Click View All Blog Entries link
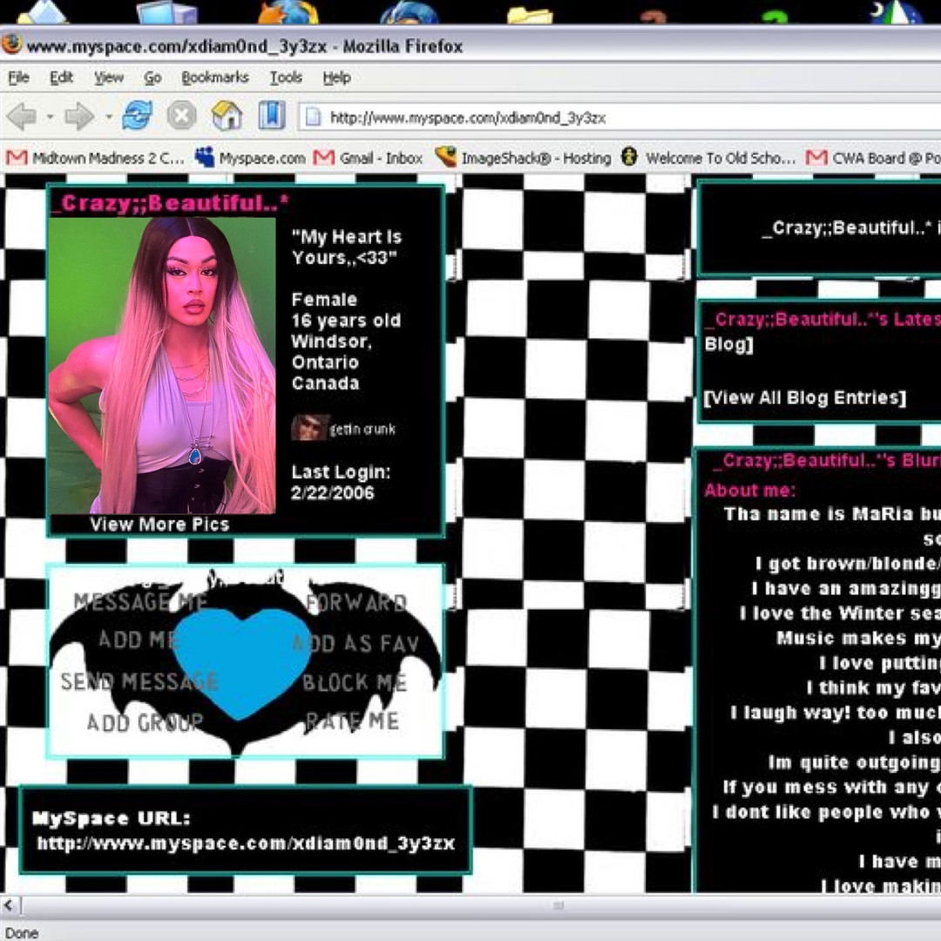This screenshot has width=941, height=941. click(805, 398)
